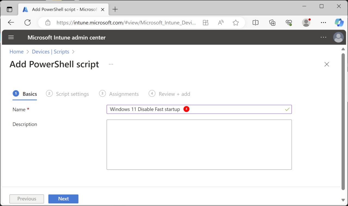
Task: Click the browser refresh icon
Action: pyautogui.click(x=27, y=23)
